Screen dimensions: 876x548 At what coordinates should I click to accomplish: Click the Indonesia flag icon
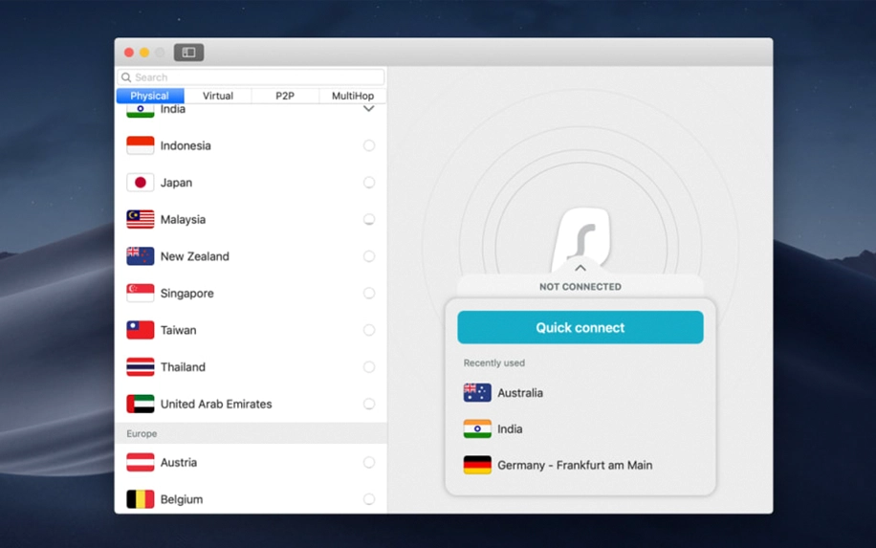[x=141, y=145]
